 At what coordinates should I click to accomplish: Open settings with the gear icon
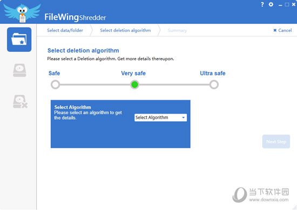tap(271, 4)
